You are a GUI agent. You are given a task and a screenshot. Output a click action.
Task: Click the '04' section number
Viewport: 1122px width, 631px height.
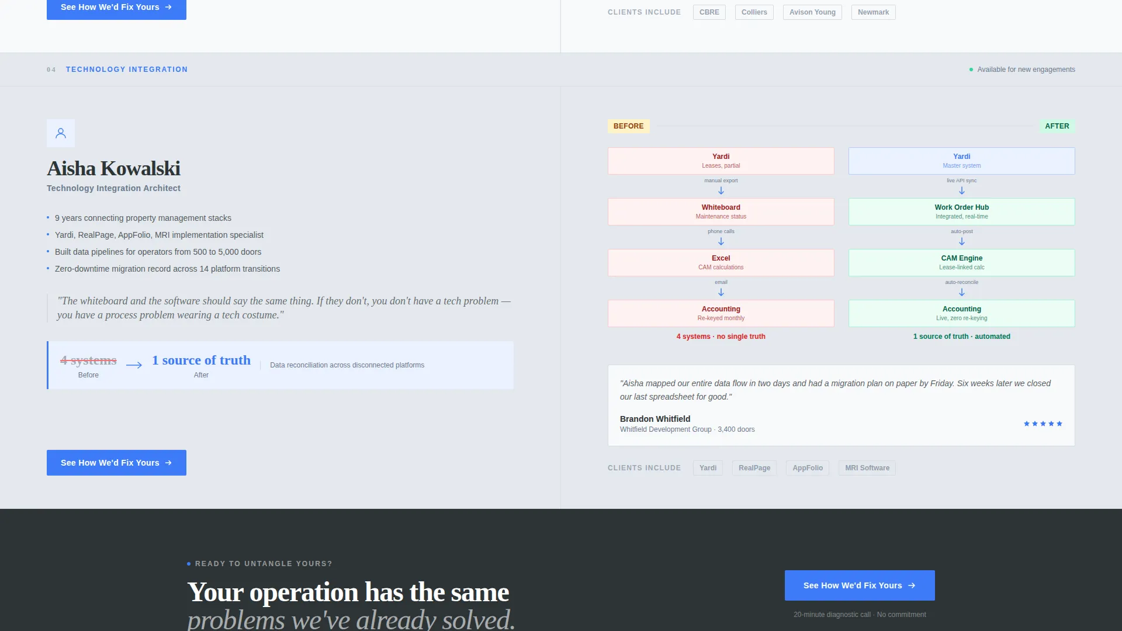coord(51,70)
